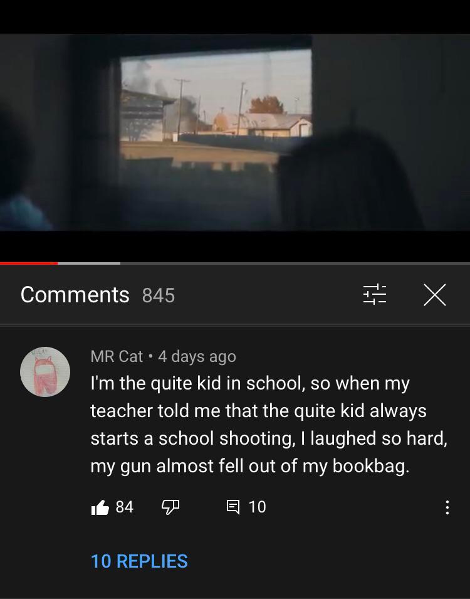The image size is (470, 599).
Task: Open MR Cat's channel name link
Action: coord(117,356)
